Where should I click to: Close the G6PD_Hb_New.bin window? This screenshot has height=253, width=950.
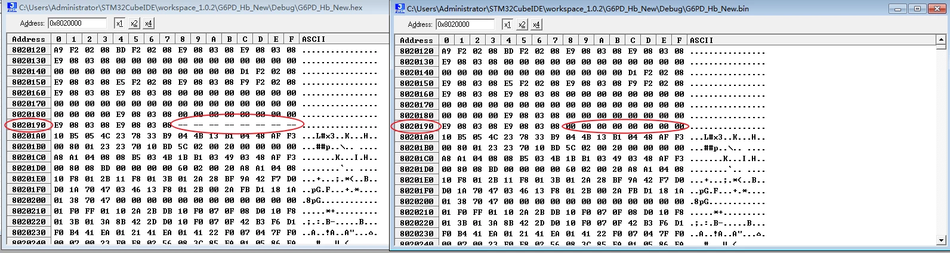(x=936, y=8)
